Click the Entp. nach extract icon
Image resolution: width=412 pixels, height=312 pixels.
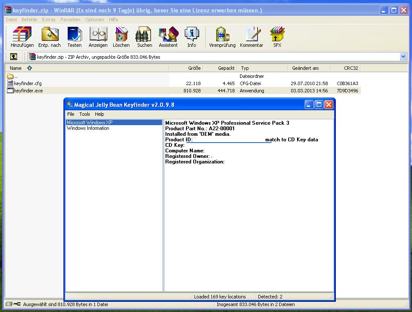point(50,34)
